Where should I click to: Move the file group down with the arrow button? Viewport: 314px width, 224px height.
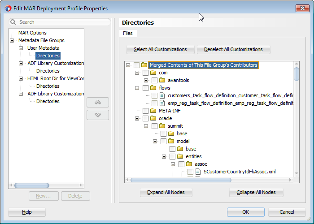coord(98,115)
